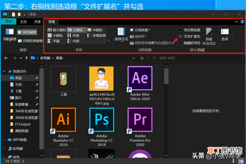Expand the WPS网盘 tree node
Image resolution: width=246 pixels, height=164 pixels.
pos(4,139)
